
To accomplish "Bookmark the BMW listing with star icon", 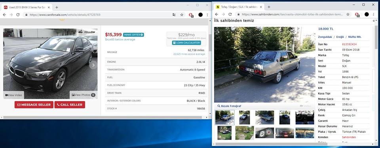I will click(x=182, y=15).
